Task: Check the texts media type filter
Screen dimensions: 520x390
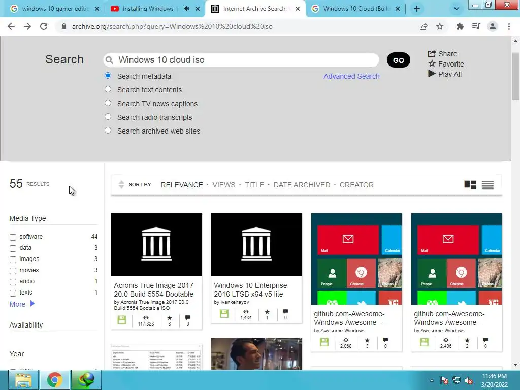Action: (x=13, y=293)
